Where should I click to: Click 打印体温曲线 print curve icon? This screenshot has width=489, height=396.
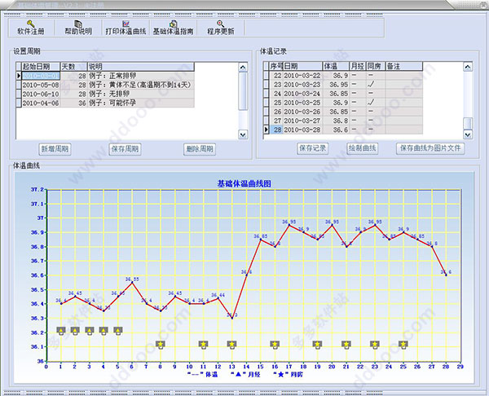pos(126,24)
